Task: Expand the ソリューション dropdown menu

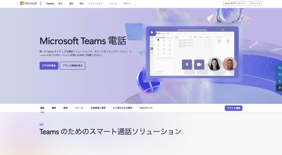Action: coord(96,4)
